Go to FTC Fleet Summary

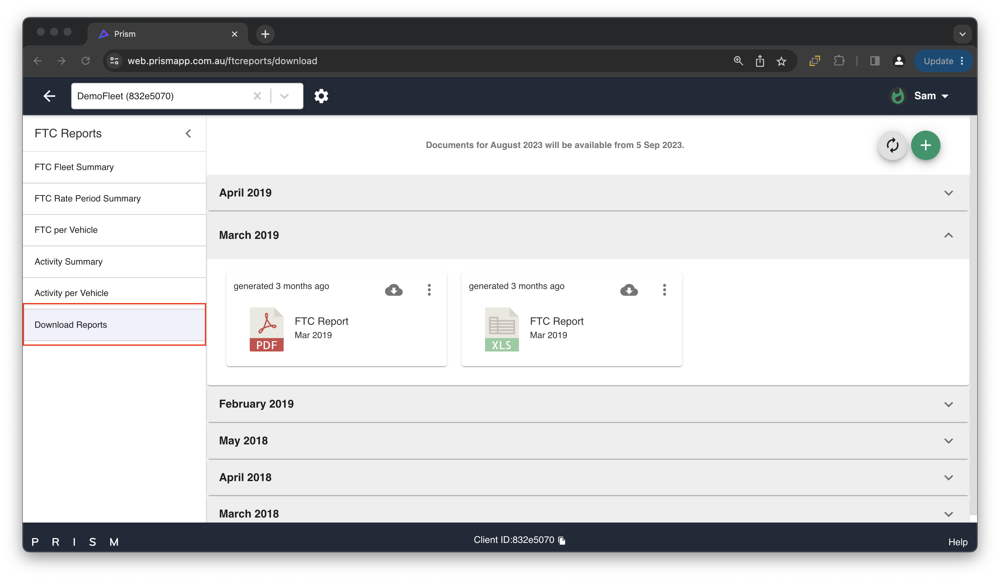point(74,167)
